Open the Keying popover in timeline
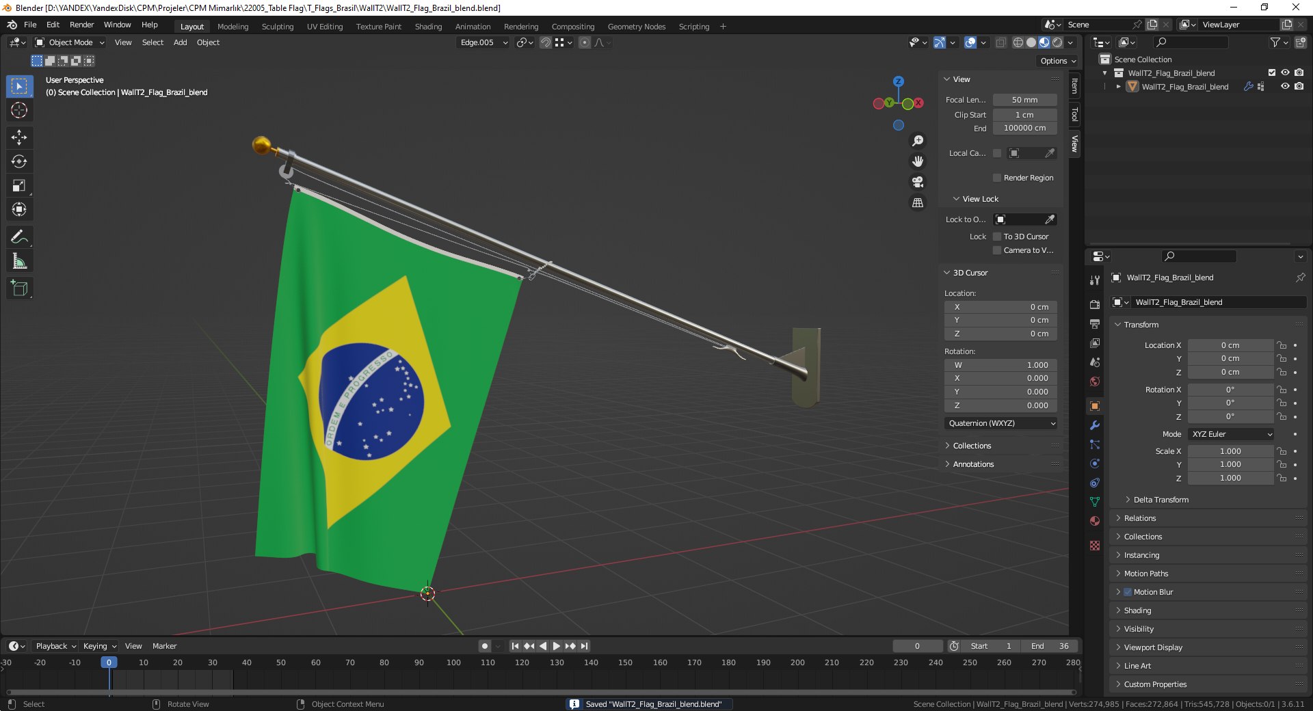 click(x=100, y=646)
